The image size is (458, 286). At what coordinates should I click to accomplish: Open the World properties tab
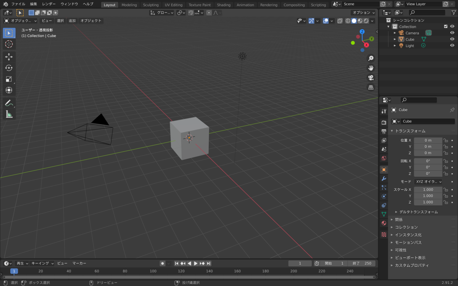384,158
